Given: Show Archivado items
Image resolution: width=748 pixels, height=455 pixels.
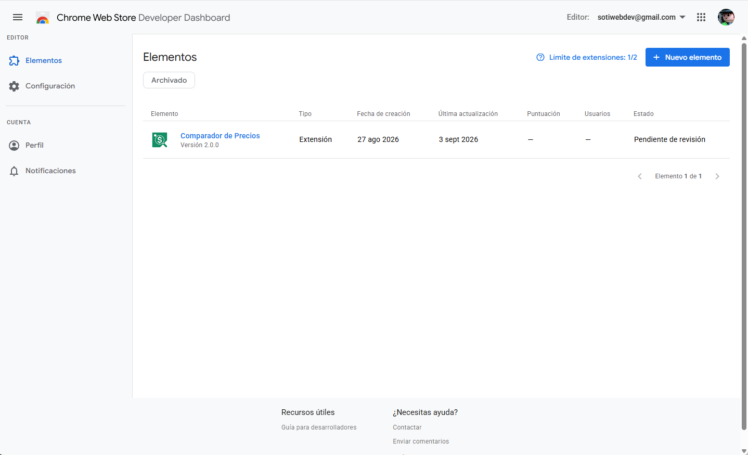Looking at the screenshot, I should 169,80.
